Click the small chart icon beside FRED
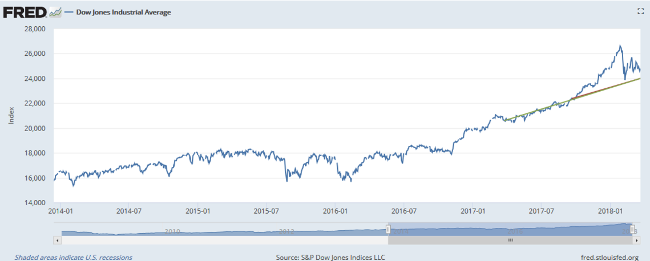The width and height of the screenshot is (650, 261). (55, 12)
